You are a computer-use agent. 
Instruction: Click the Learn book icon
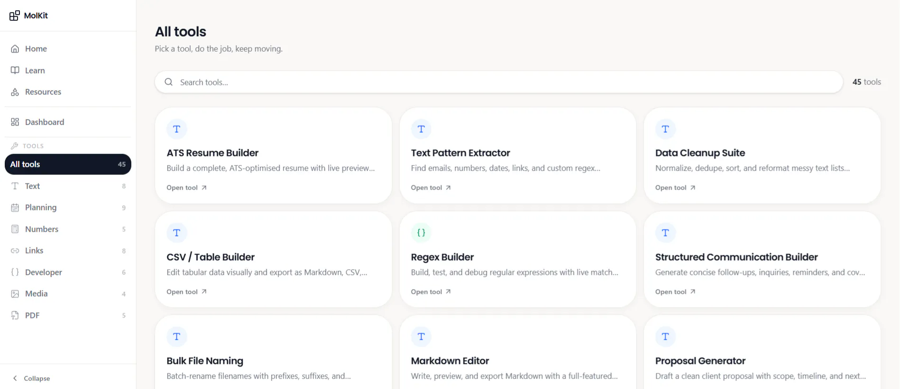point(15,70)
